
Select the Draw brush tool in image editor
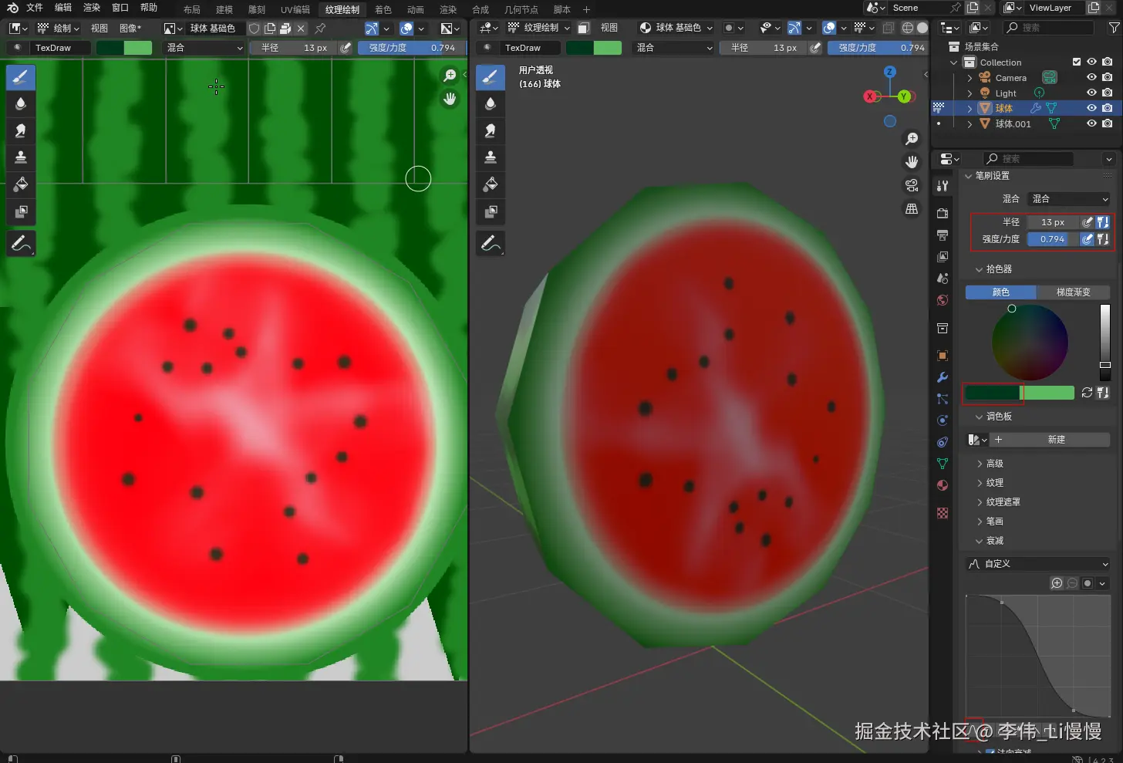click(21, 77)
